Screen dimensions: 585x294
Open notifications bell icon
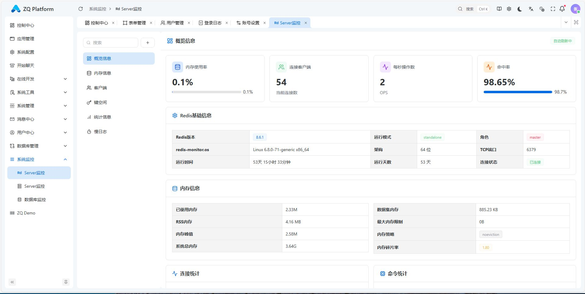pos(562,9)
